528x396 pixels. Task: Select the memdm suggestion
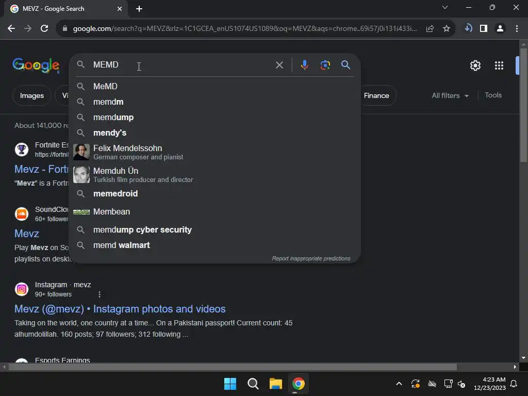(215, 102)
